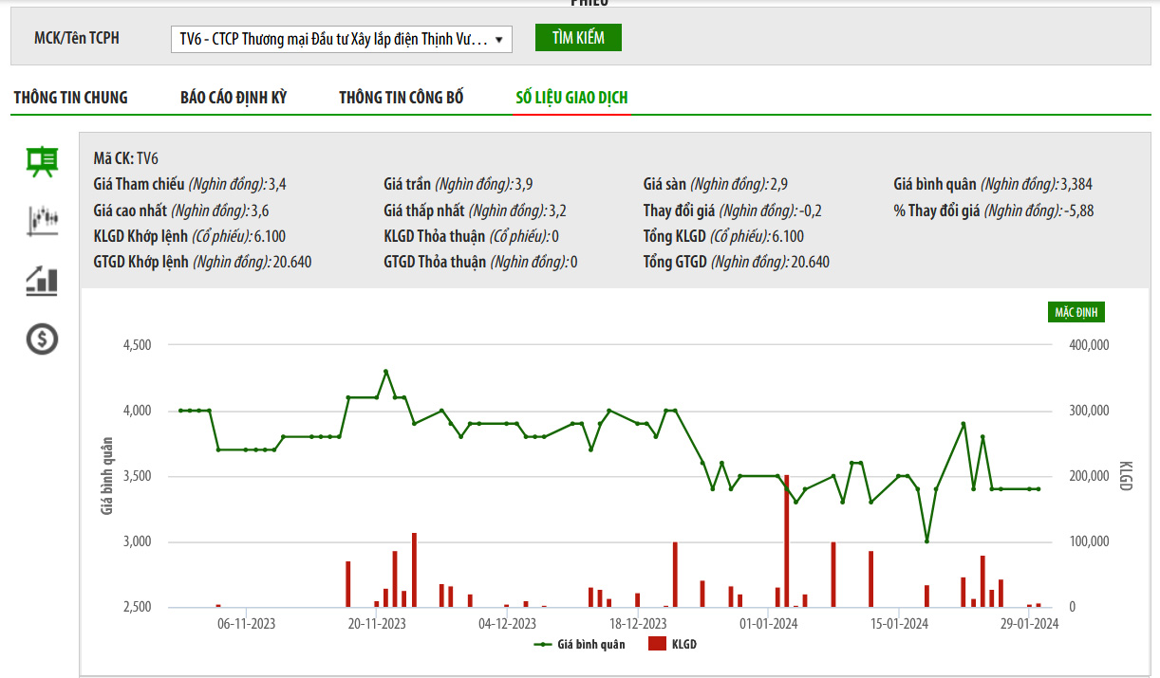Select the presentation board overview icon
The width and height of the screenshot is (1160, 678).
pos(42,162)
